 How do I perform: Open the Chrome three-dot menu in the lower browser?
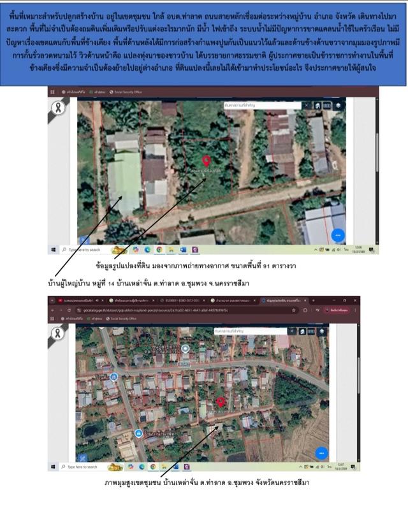click(x=355, y=310)
